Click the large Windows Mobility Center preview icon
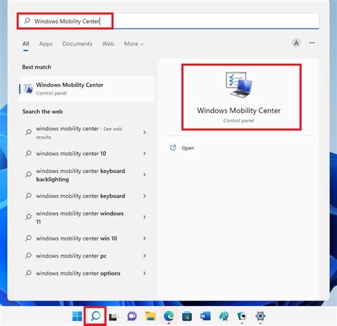 [x=239, y=84]
